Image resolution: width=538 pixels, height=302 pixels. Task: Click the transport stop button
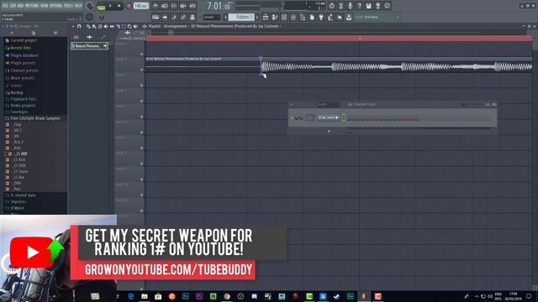(119, 6)
